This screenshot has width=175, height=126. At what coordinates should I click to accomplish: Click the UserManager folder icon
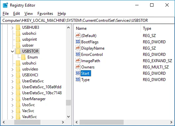pyautogui.click(x=18, y=99)
